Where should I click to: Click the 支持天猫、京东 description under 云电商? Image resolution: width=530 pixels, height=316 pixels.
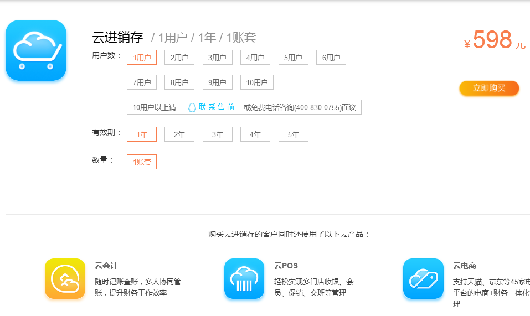pos(491,293)
